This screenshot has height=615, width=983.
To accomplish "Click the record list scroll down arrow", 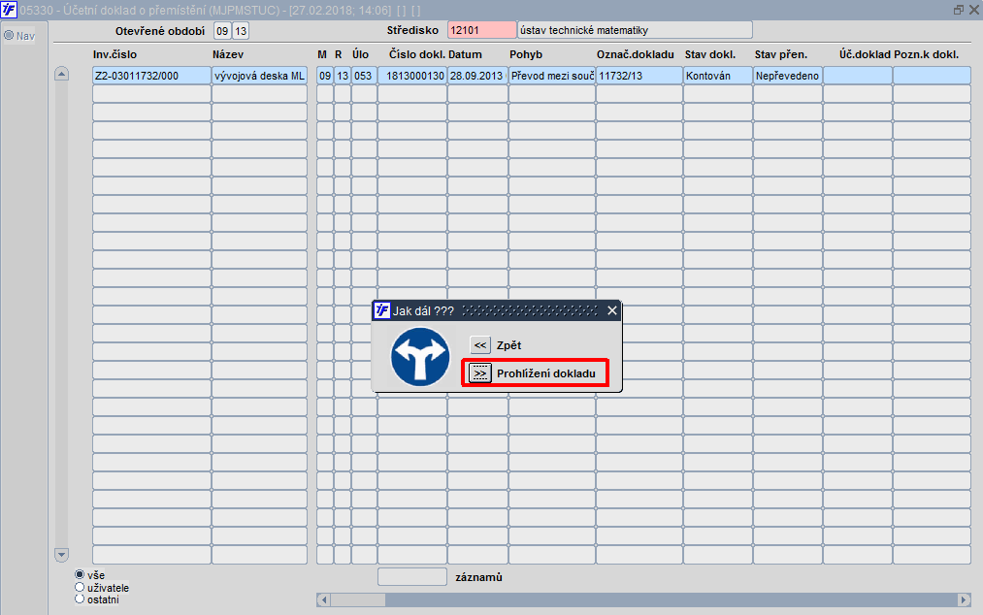I will pos(61,555).
